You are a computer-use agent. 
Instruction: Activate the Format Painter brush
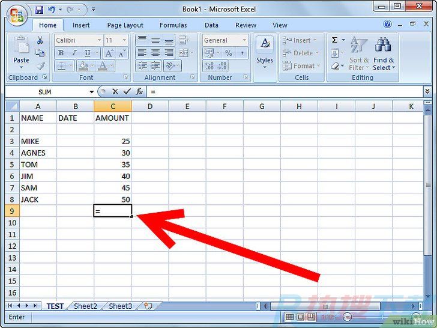pos(40,66)
